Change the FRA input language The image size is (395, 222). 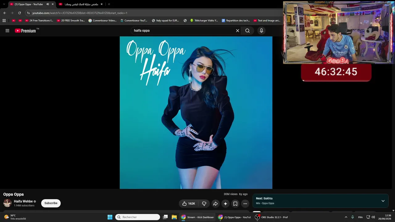[x=360, y=217]
